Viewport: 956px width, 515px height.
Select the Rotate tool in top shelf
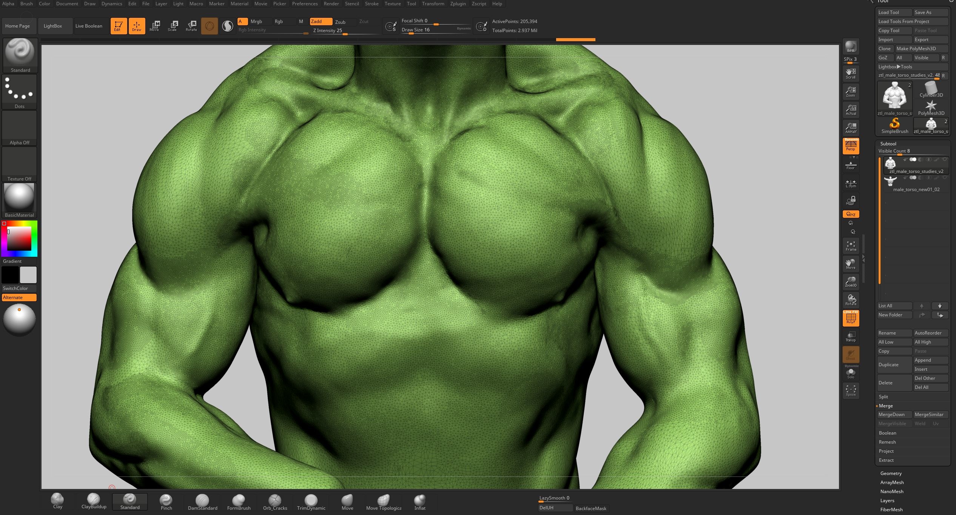[191, 26]
